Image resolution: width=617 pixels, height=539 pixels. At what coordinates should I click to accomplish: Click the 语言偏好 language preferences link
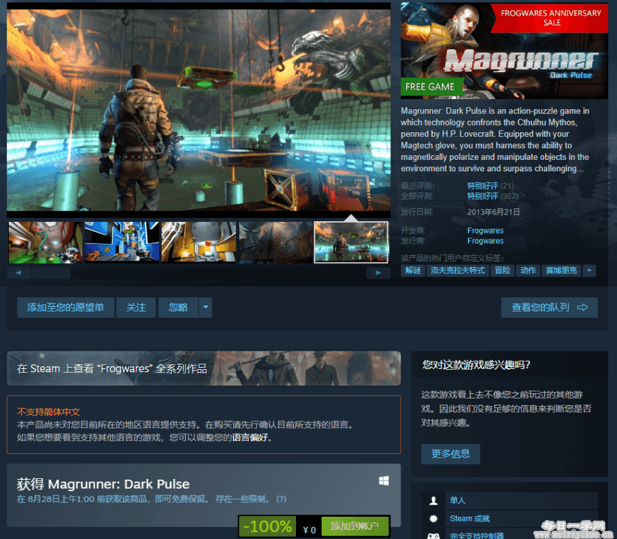249,437
